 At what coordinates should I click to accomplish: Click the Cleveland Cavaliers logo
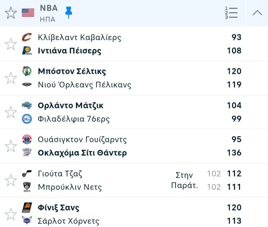coord(27,37)
